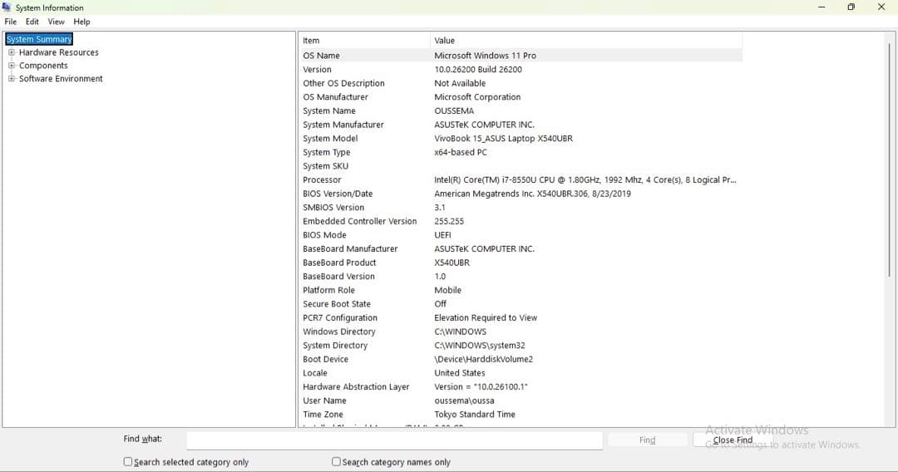Image resolution: width=898 pixels, height=472 pixels.
Task: Click the Item column header
Action: coord(364,41)
